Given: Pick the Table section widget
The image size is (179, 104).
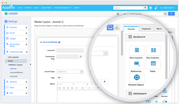Looking at the screenshot, I should click(153, 64).
